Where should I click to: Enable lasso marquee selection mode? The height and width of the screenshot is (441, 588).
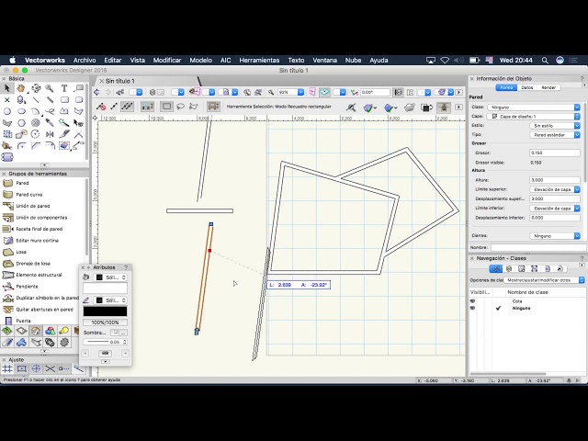click(x=180, y=107)
